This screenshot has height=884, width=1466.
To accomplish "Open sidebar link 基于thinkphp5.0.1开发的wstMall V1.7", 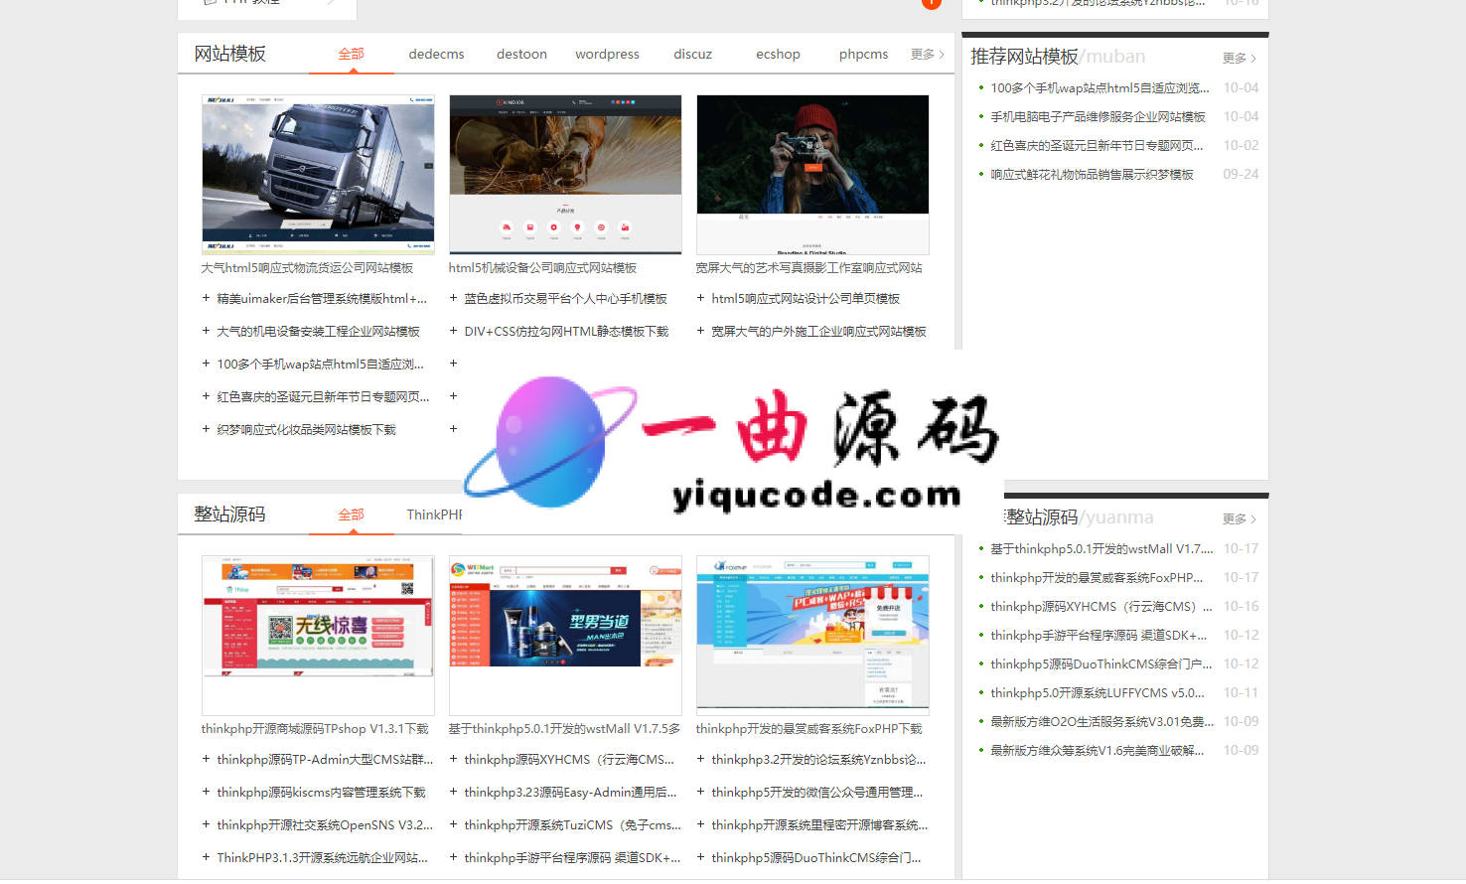I will click(1101, 548).
